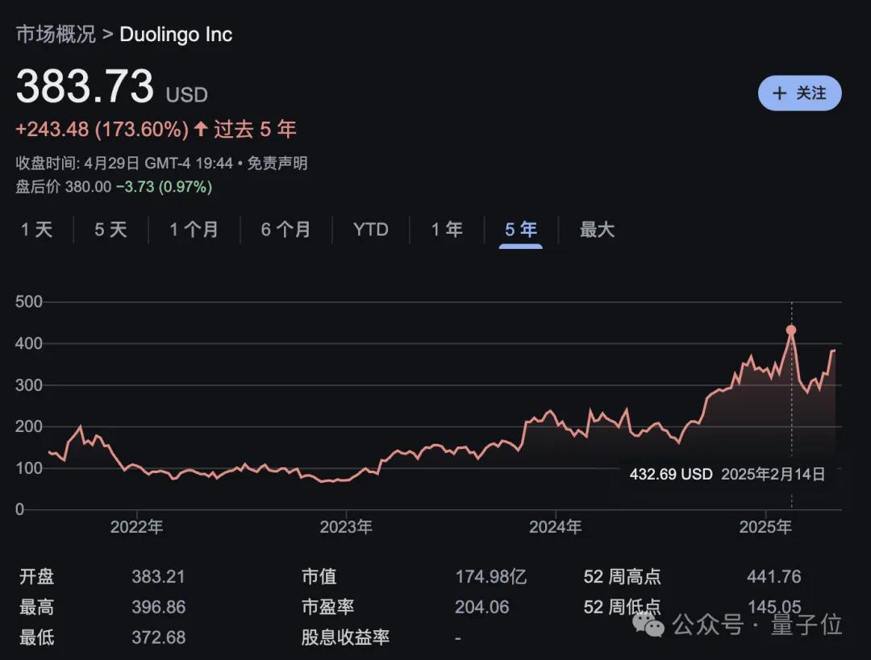Screen dimensions: 871x660
Task: Click the Duolingo Inc breadcrumb title
Action: click(x=176, y=34)
